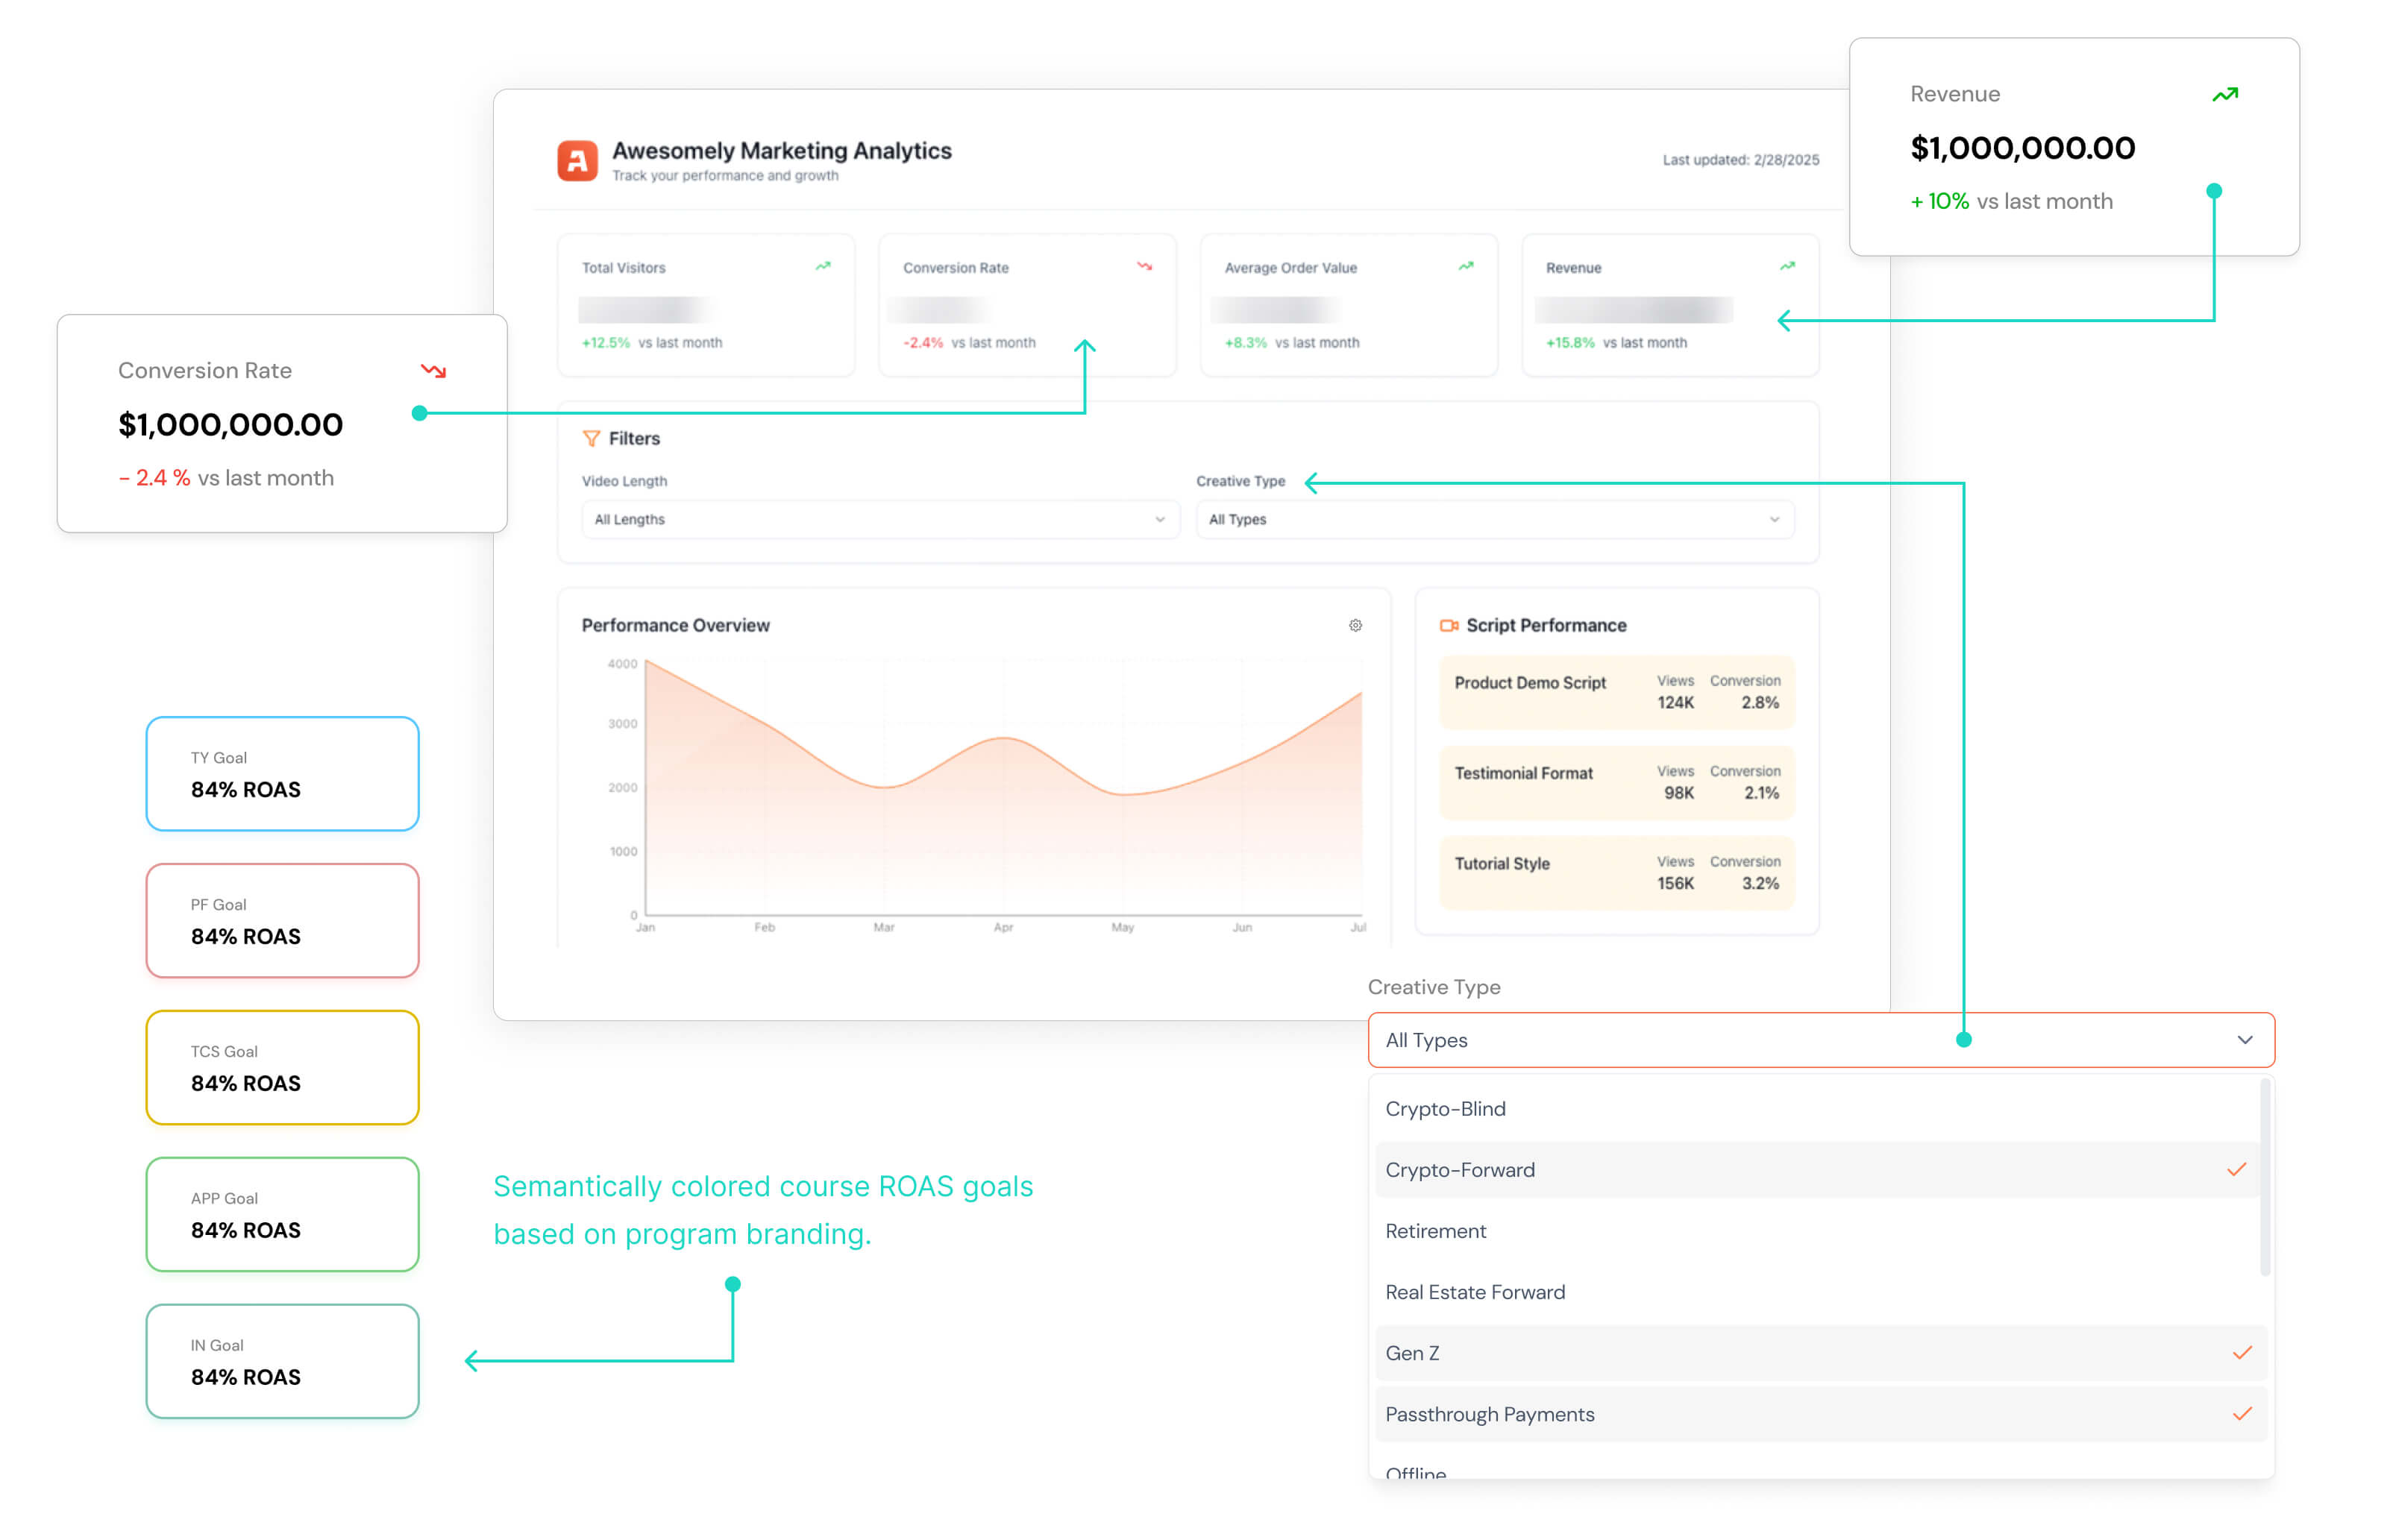Click the Testimonial Format row
This screenshot has width=2384, height=1540.
pyautogui.click(x=1616, y=783)
